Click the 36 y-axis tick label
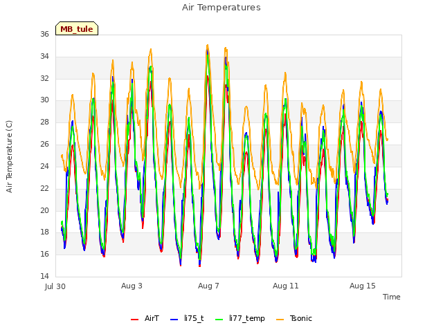Screen dimensions: 443x332 pyautogui.click(x=44, y=34)
